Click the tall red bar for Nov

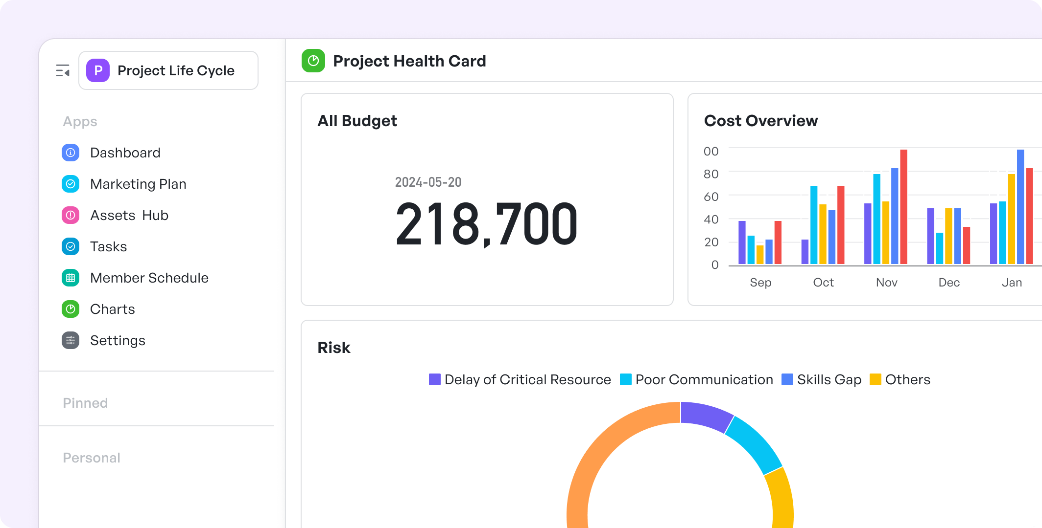904,207
